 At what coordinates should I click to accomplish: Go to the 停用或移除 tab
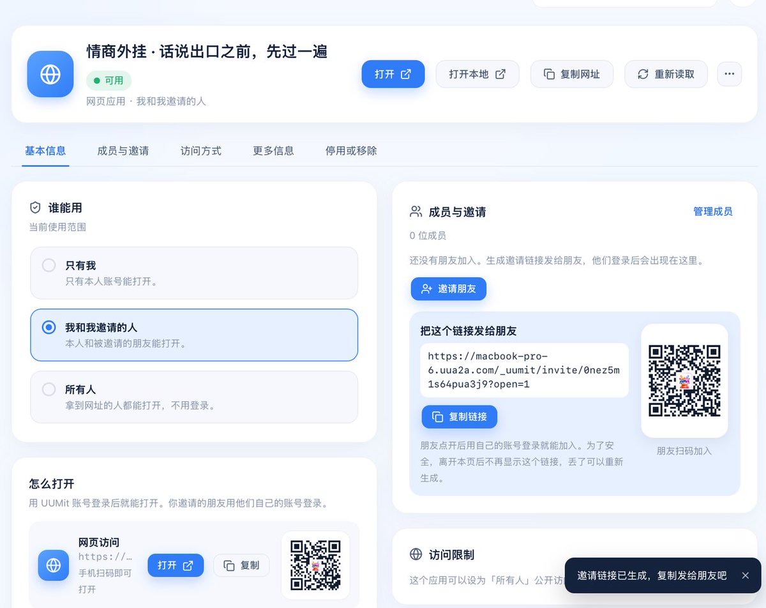(x=351, y=151)
